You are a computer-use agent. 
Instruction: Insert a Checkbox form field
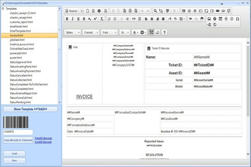tap(189, 11)
